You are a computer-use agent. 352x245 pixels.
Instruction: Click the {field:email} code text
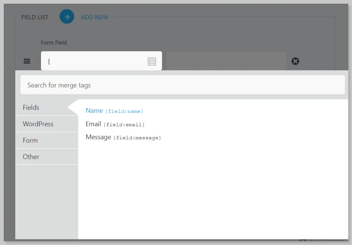pyautogui.click(x=124, y=125)
